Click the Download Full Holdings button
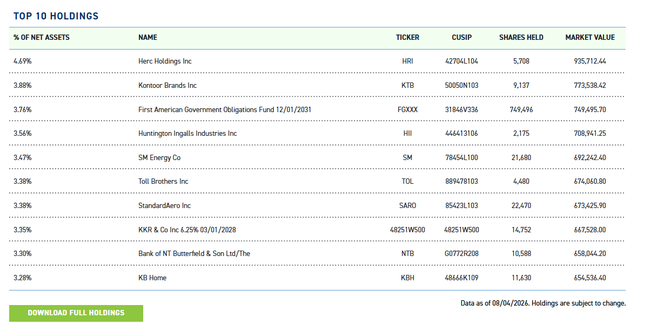The height and width of the screenshot is (325, 664). tap(76, 313)
